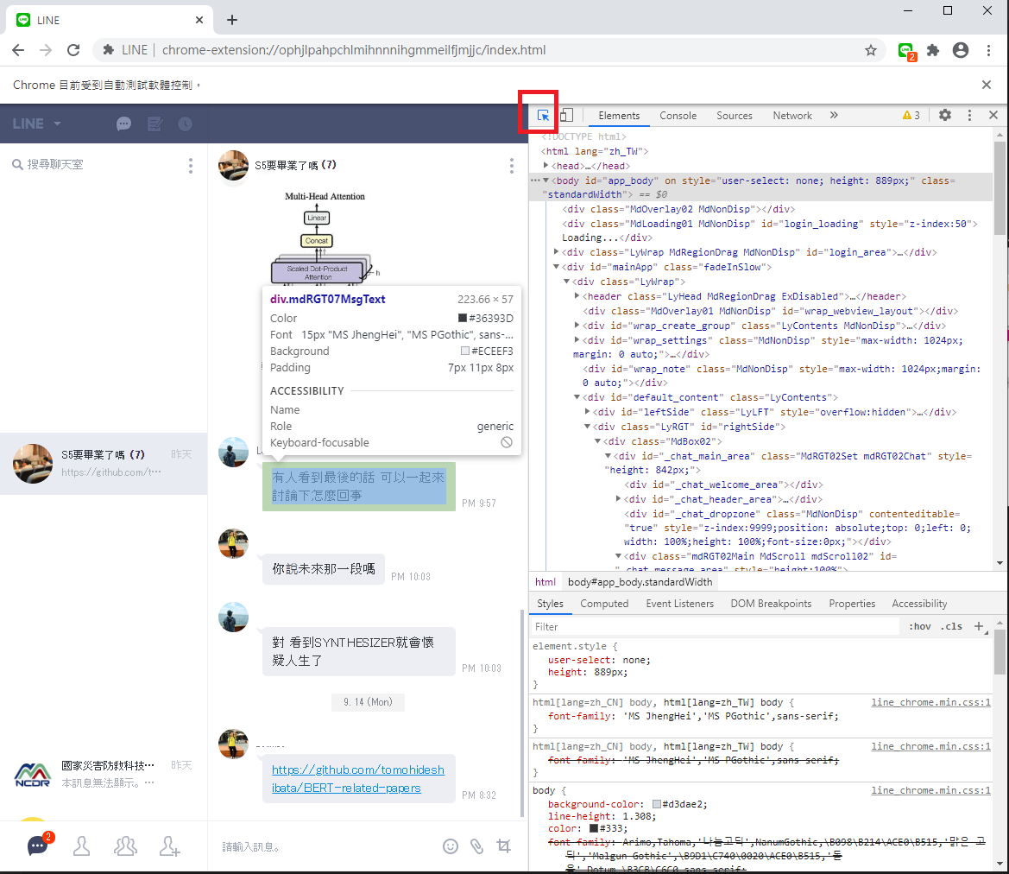Switch to the Sources tab

(x=735, y=116)
